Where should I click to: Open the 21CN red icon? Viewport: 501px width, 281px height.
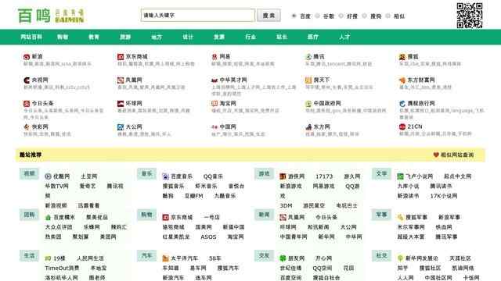(x=402, y=126)
